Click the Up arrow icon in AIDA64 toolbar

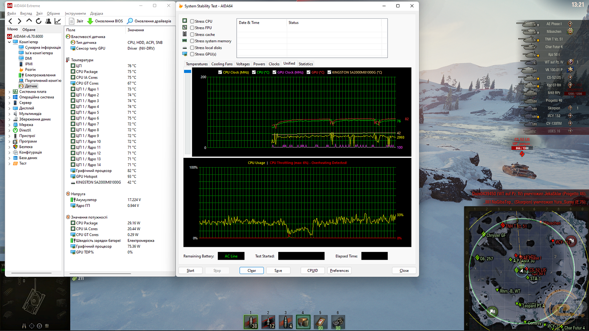(29, 21)
